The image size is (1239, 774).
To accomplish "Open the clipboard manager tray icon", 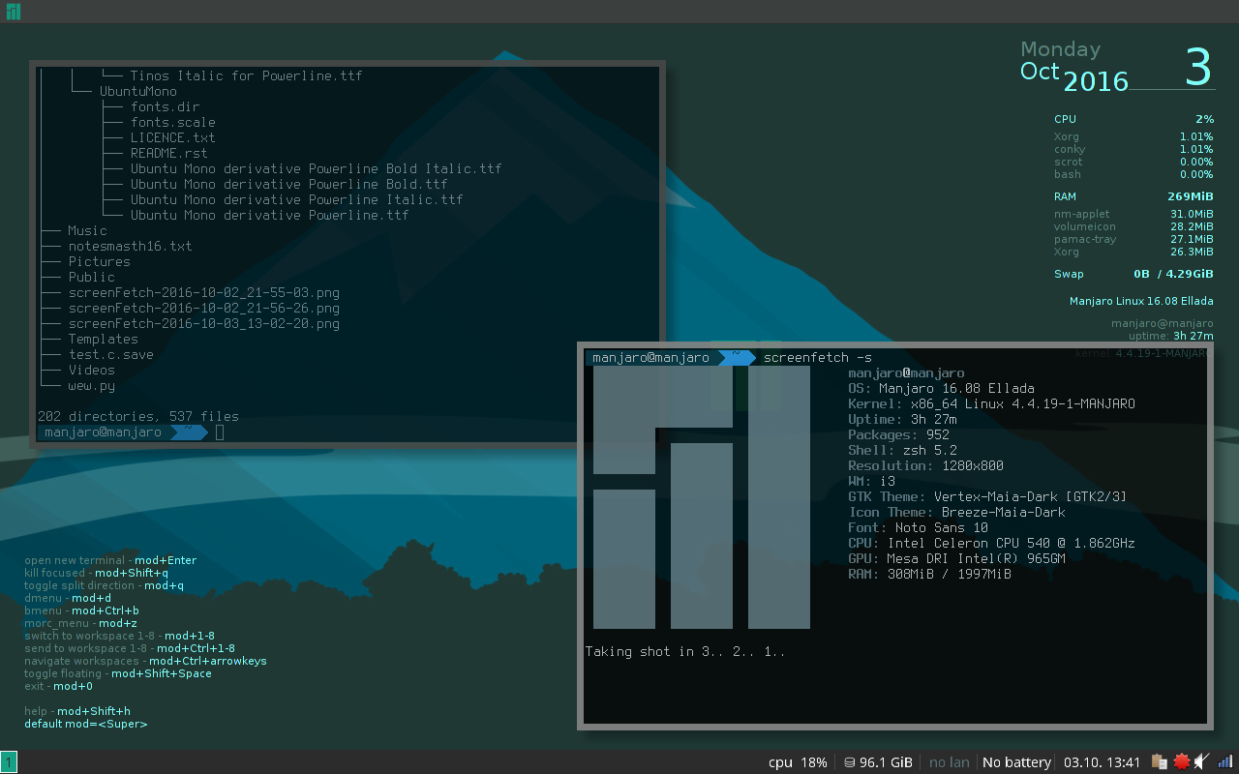I will tap(1159, 761).
